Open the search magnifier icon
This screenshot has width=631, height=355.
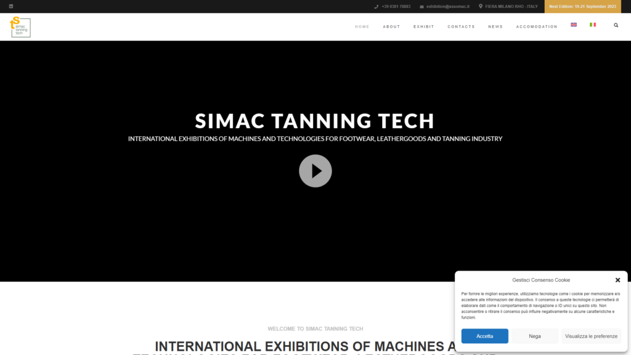tap(616, 25)
